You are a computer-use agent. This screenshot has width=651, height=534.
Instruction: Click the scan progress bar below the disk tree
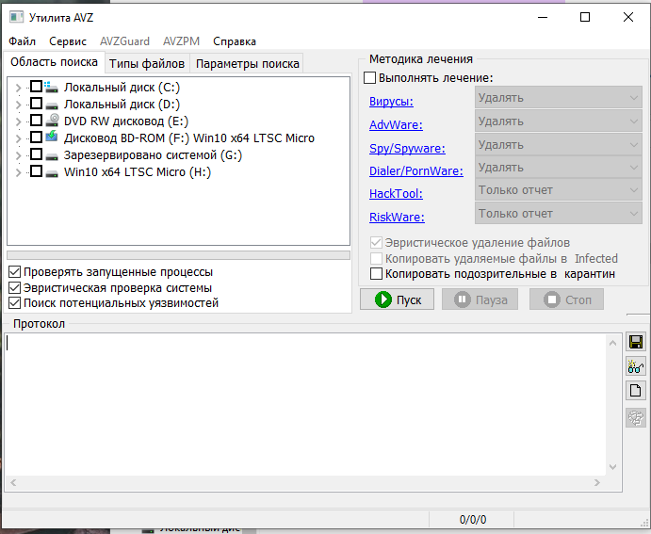[178, 255]
